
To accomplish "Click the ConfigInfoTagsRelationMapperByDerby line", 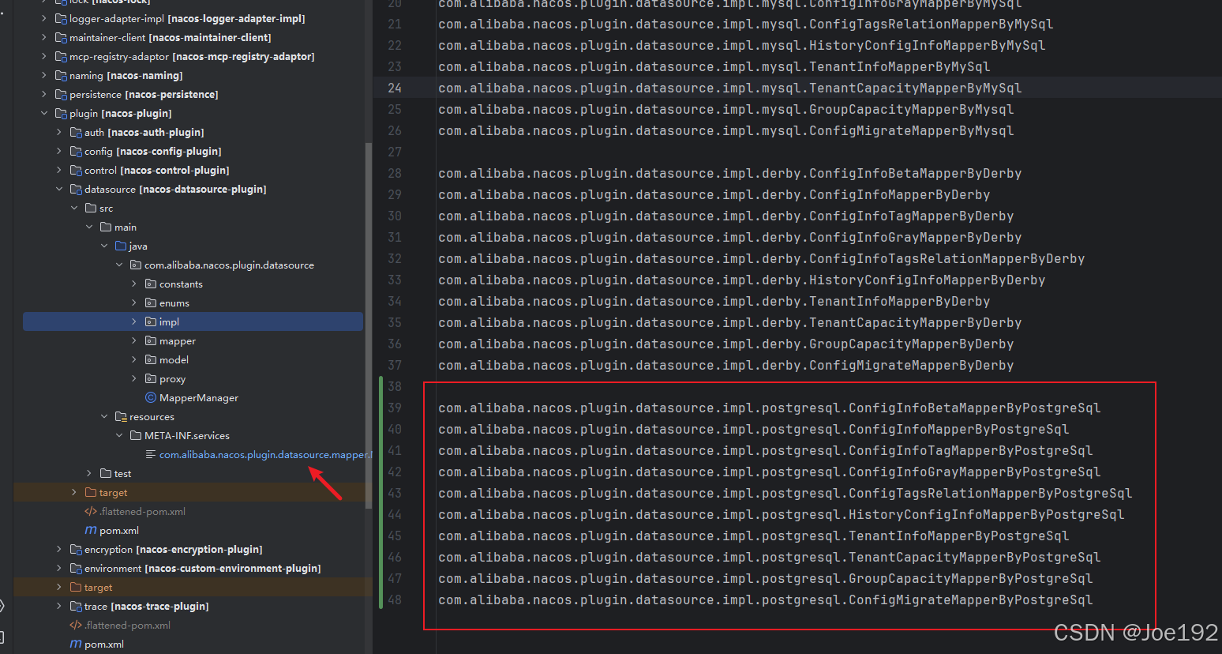I will click(x=762, y=258).
